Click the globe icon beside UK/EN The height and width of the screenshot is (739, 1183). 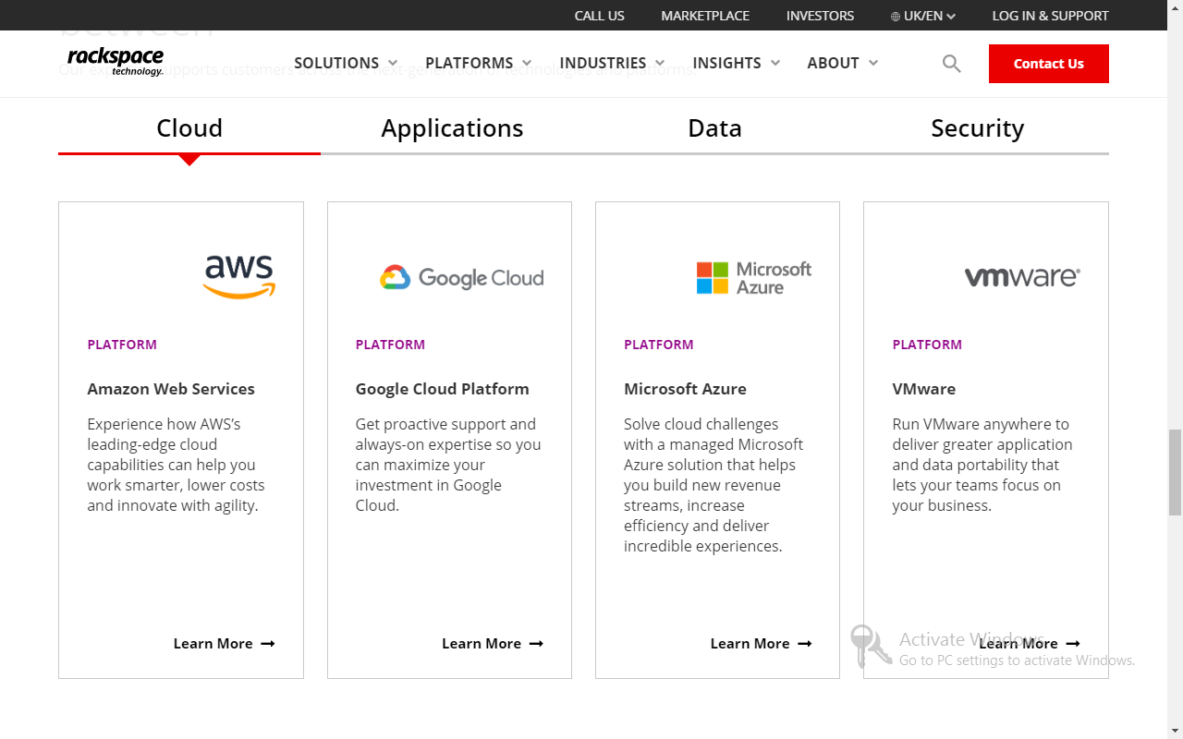(x=896, y=17)
